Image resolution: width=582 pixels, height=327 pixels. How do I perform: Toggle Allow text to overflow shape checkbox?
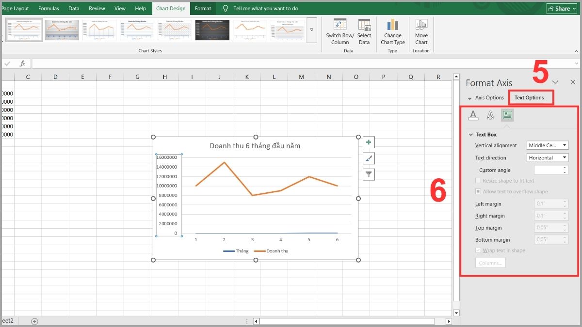point(478,191)
